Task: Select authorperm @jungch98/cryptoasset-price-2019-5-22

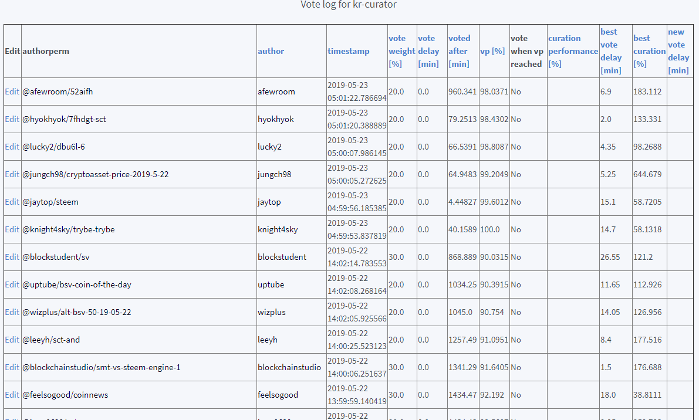Action: [x=96, y=175]
